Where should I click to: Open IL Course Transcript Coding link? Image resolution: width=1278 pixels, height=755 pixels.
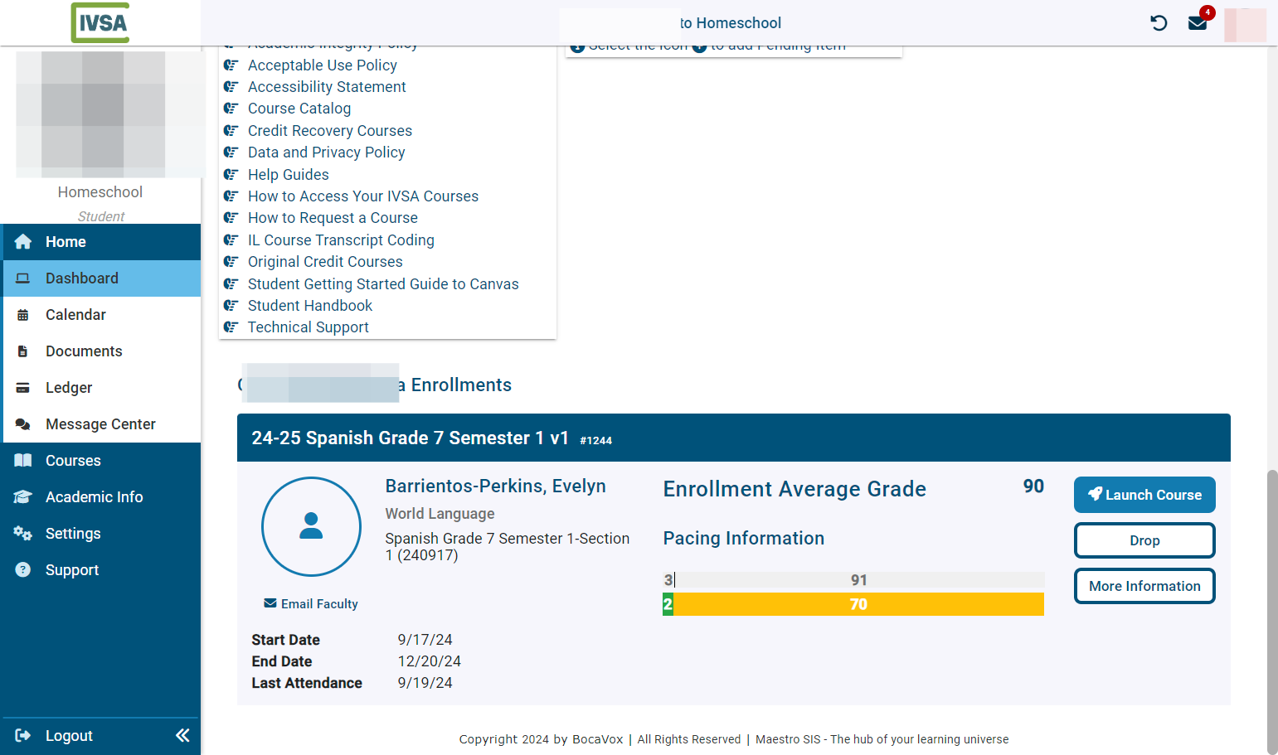[x=341, y=240]
